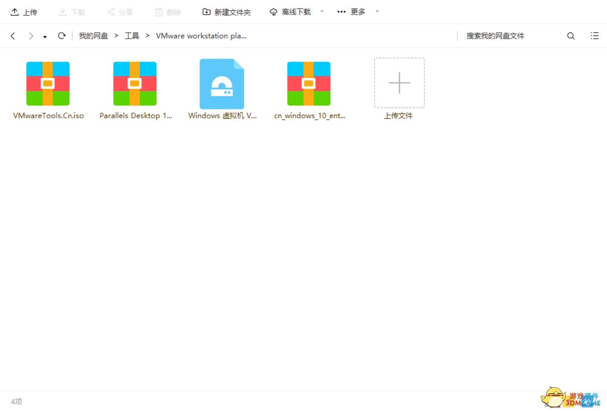607x411 pixels.
Task: Select the cn_windows_10_ent archive icon
Action: click(x=309, y=84)
